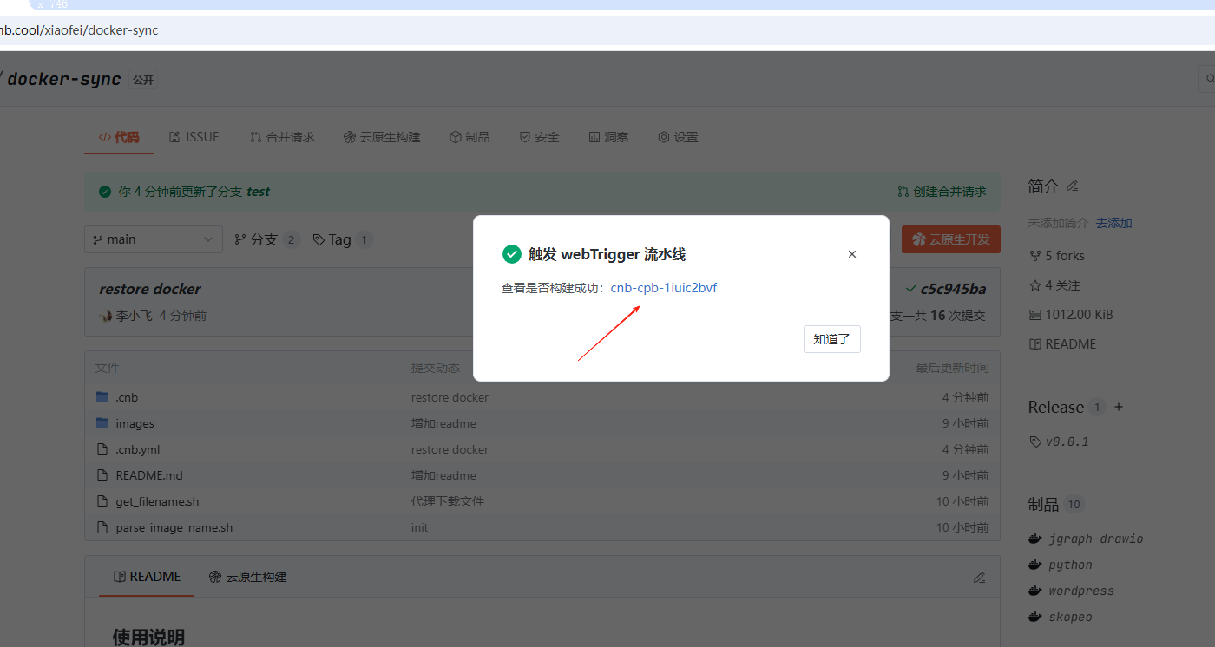
Task: Click the browser address bar URL
Action: tap(79, 30)
